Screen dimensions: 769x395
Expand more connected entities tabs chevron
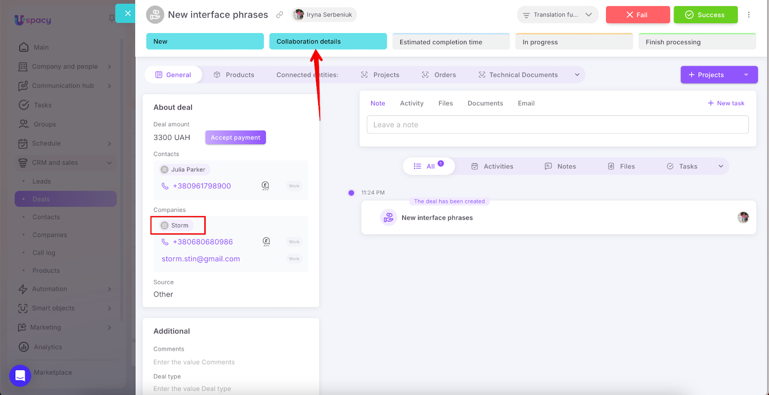tap(577, 75)
